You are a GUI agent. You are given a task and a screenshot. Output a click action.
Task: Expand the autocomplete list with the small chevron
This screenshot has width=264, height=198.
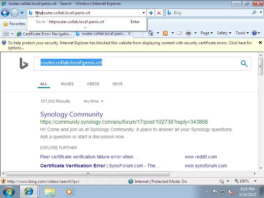click(85, 28)
